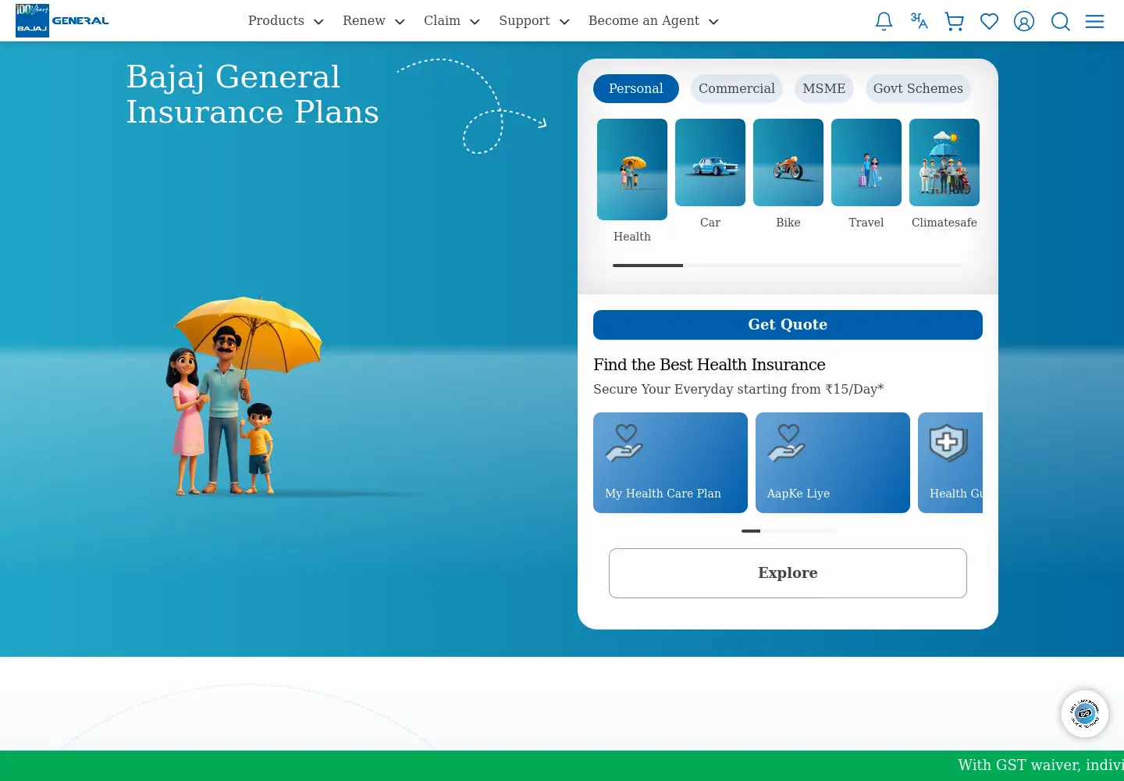Image resolution: width=1124 pixels, height=781 pixels.
Task: Expand the Support dropdown menu
Action: [x=535, y=21]
